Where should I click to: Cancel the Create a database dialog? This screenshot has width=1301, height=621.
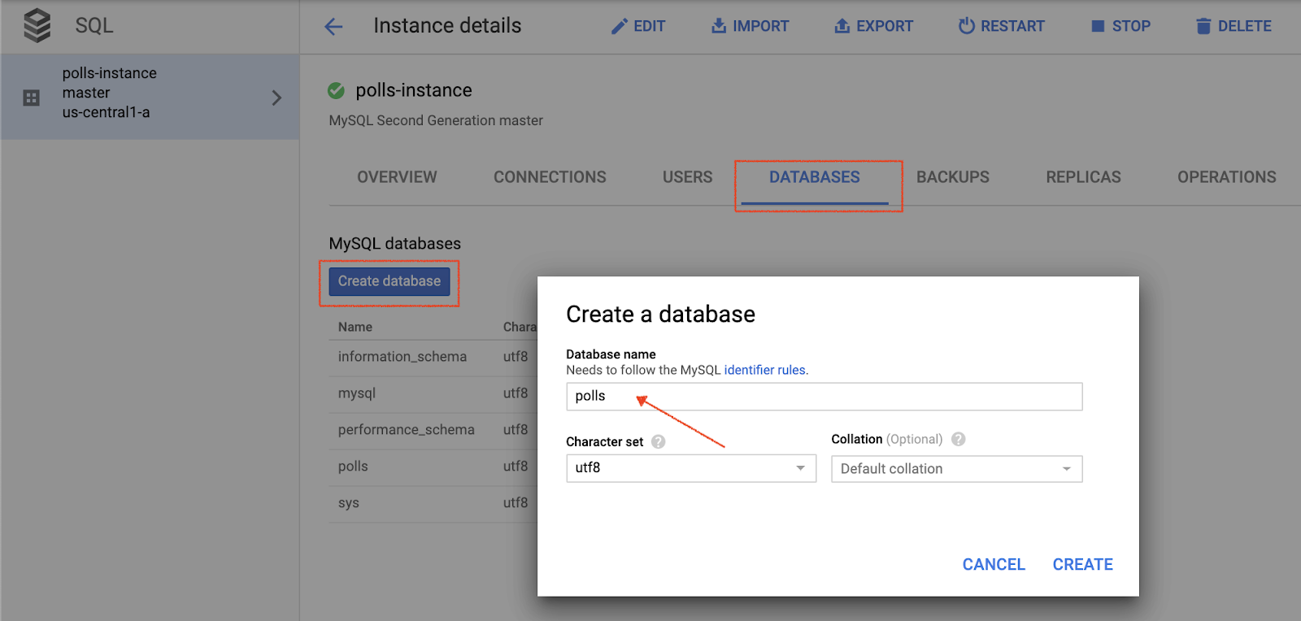pos(993,564)
